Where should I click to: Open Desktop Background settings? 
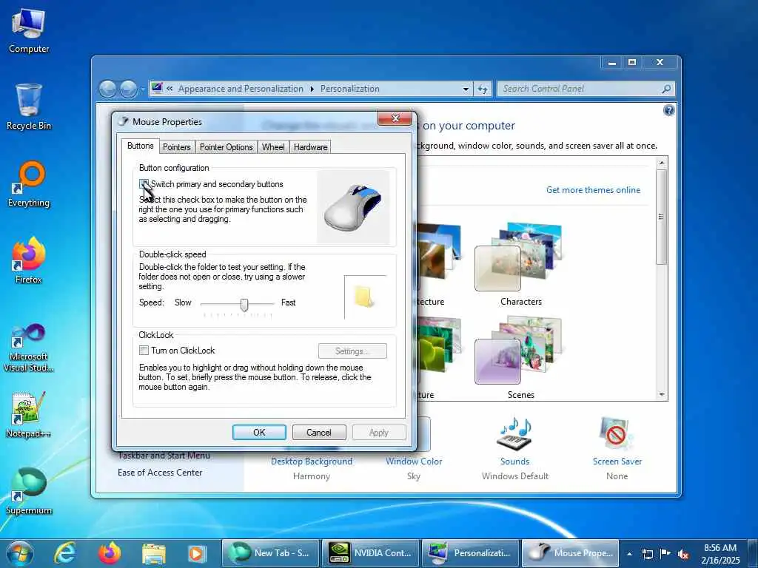(312, 461)
